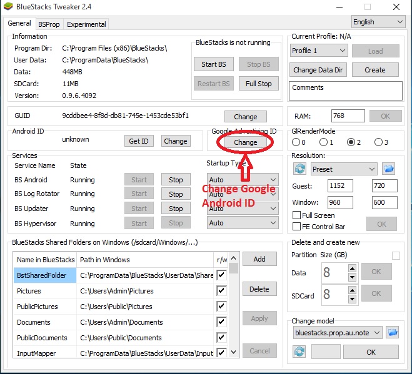412x374 pixels.
Task: Open BS Log Rotator startup type dropdown
Action: tap(243, 194)
